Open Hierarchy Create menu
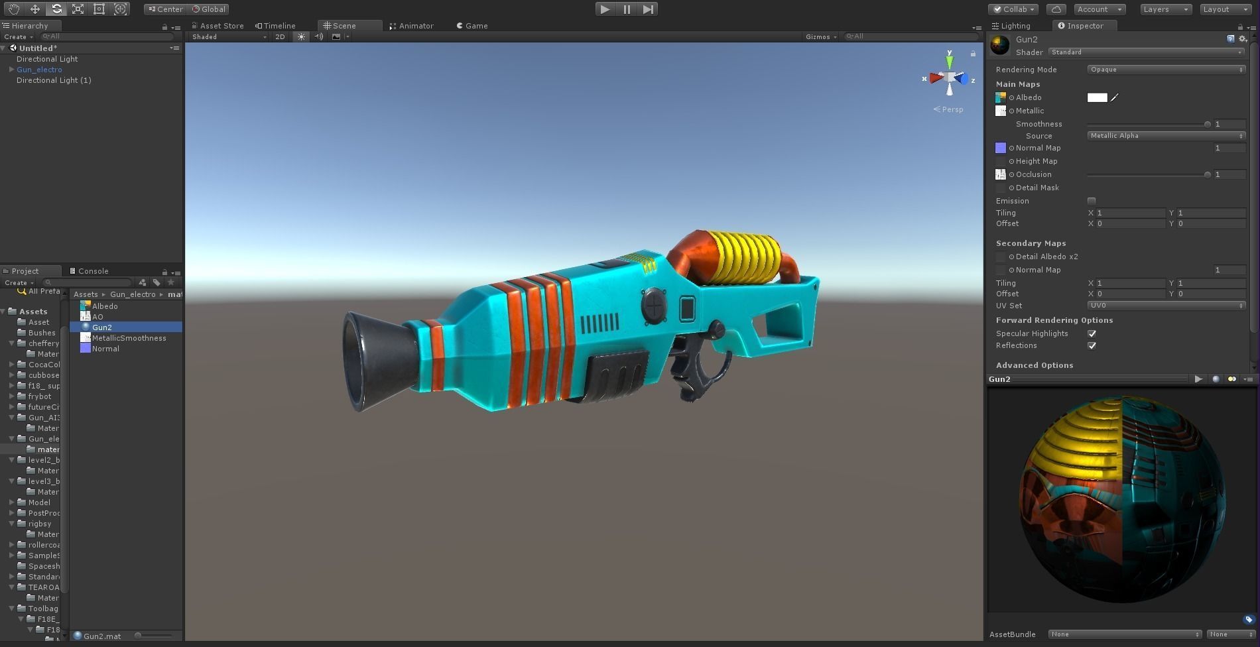The image size is (1260, 647). tap(18, 36)
